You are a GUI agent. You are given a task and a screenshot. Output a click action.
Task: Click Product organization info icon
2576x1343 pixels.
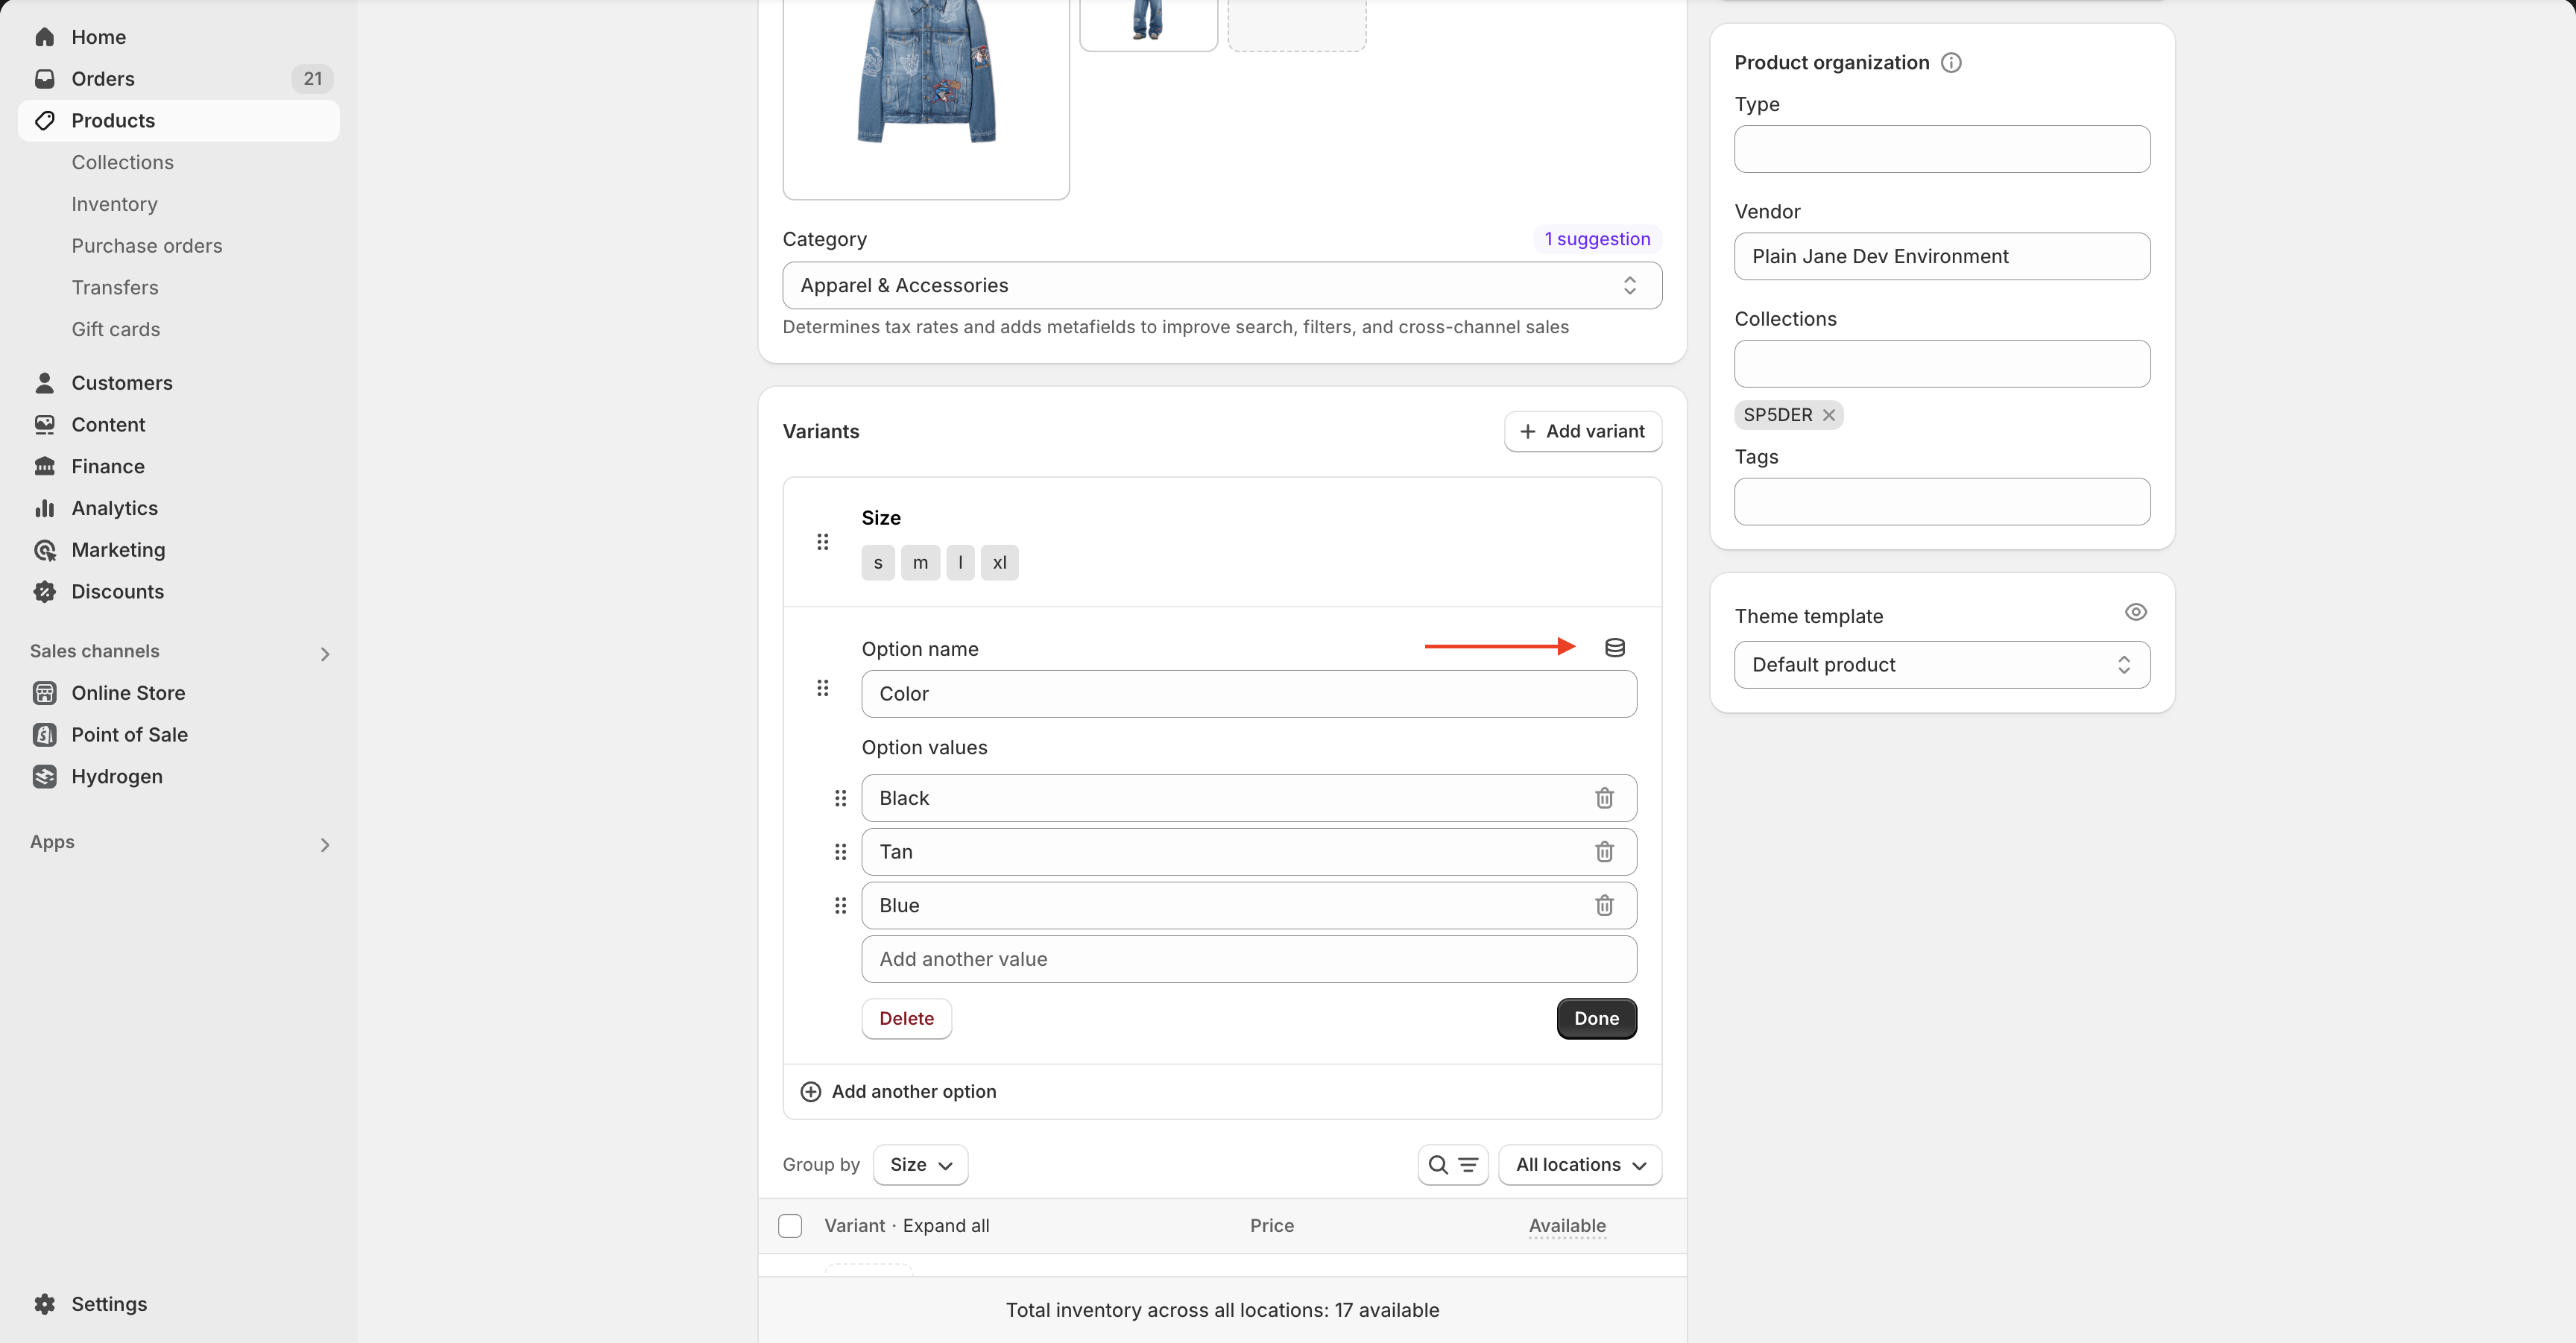[1950, 63]
